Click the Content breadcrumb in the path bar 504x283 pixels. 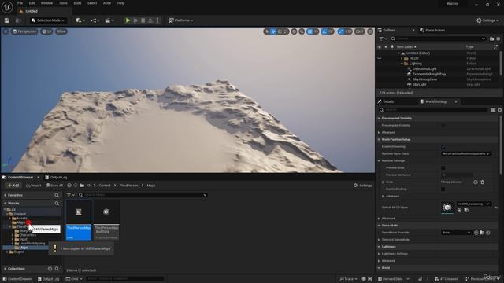coord(105,186)
